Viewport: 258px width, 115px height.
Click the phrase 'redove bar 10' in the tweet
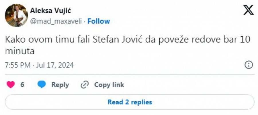[x=221, y=40]
